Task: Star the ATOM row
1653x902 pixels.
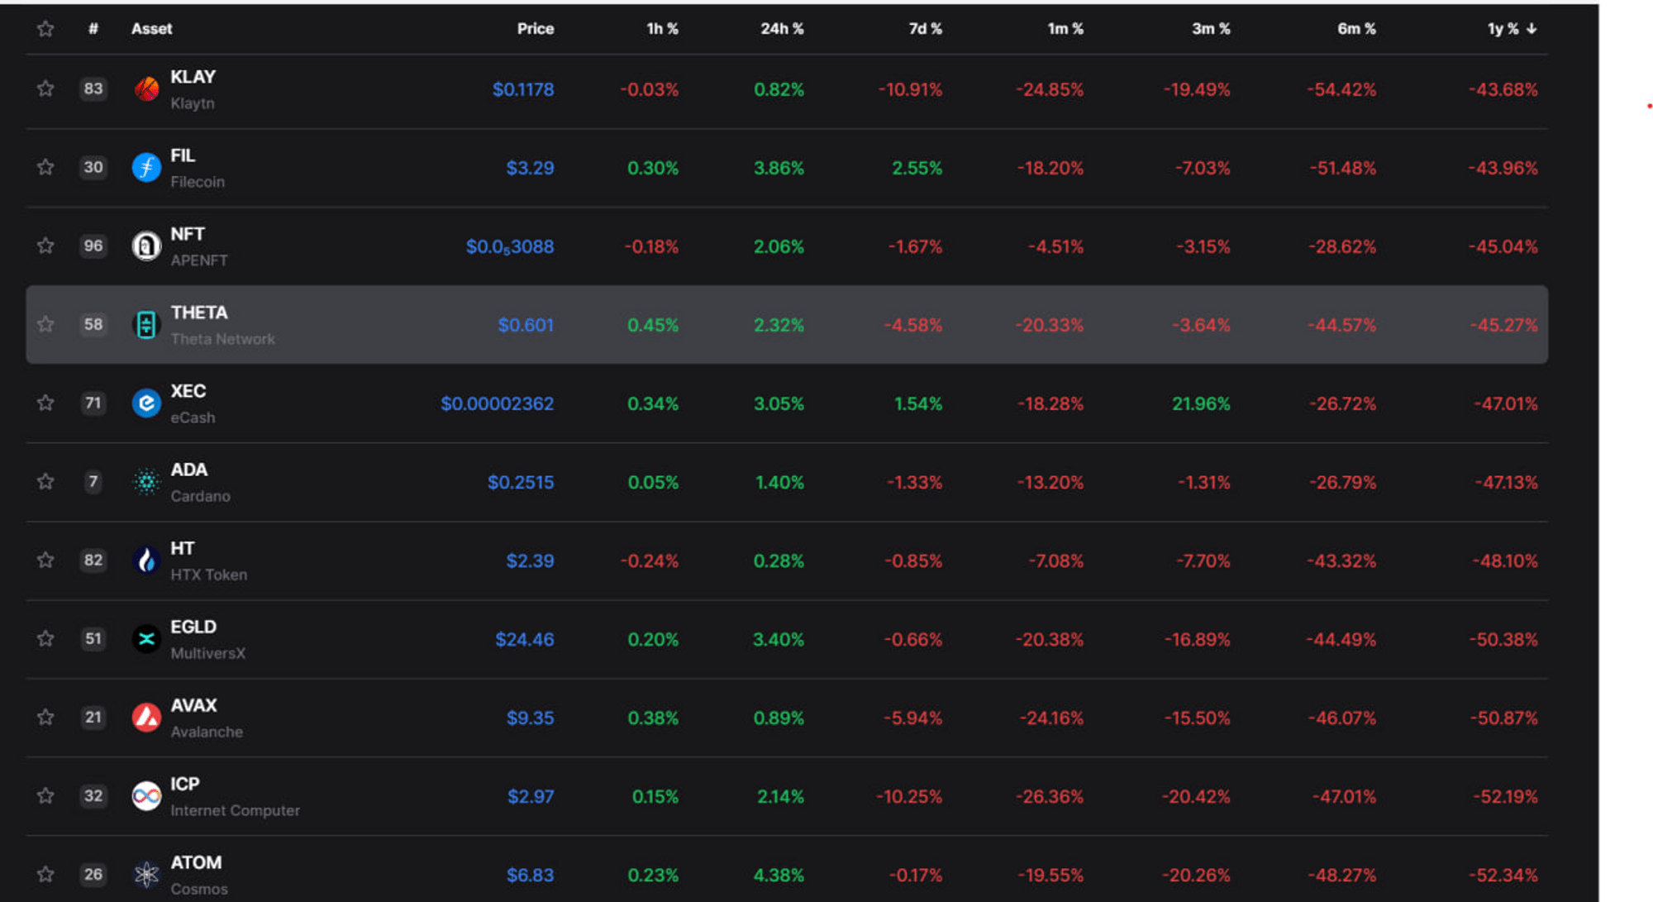Action: pyautogui.click(x=45, y=874)
